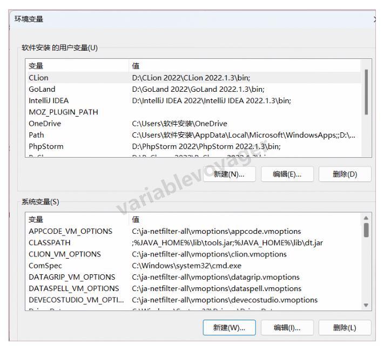Click value ending dataspell.vmoptions

tap(217, 288)
